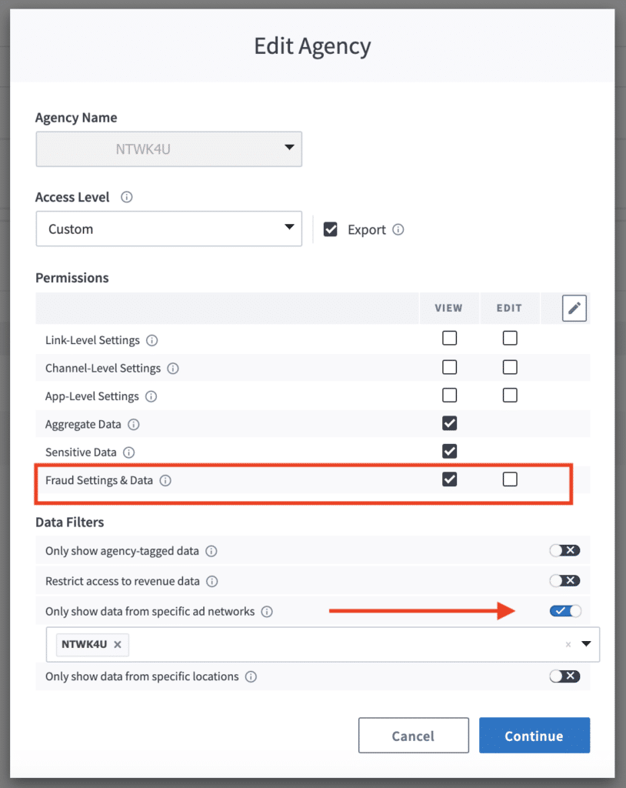The image size is (626, 788).
Task: Click the Cancel button
Action: tap(413, 736)
